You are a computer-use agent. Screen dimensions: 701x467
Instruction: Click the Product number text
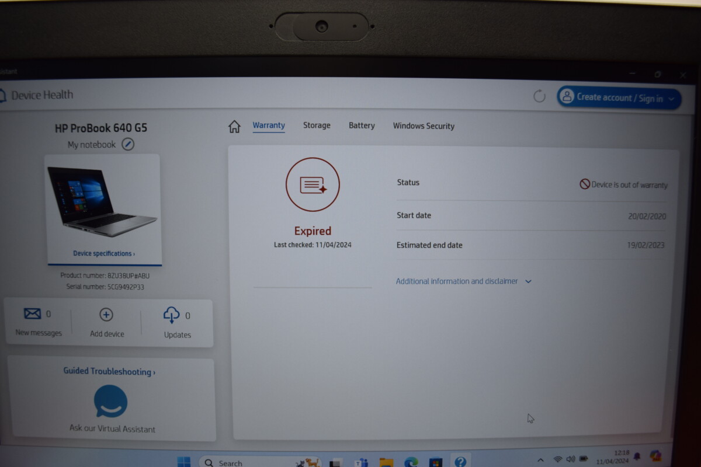click(105, 276)
